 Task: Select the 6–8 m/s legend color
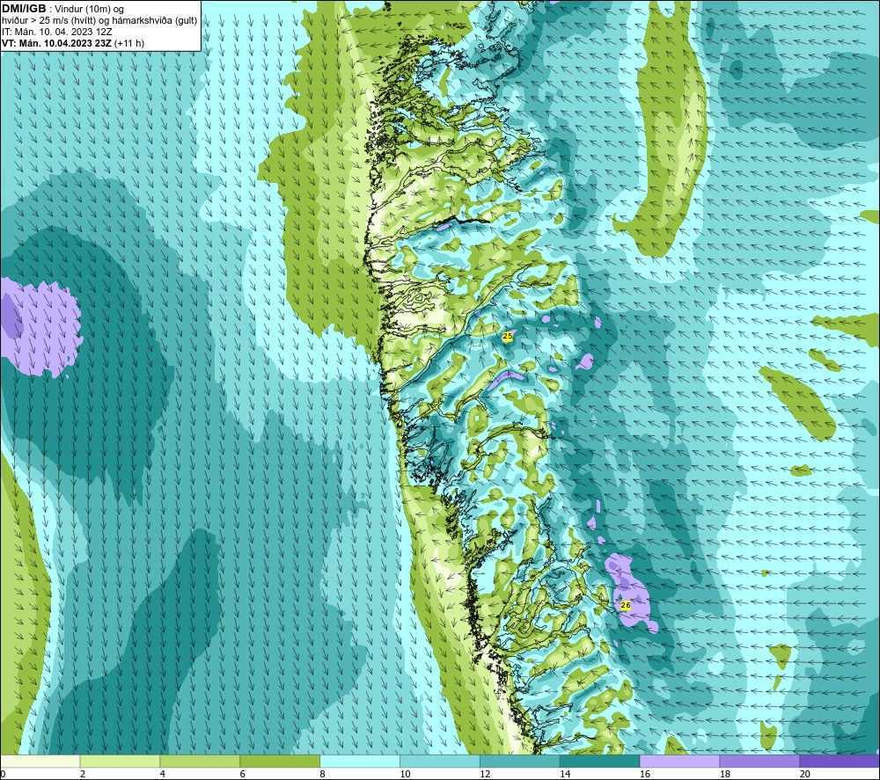point(280,761)
